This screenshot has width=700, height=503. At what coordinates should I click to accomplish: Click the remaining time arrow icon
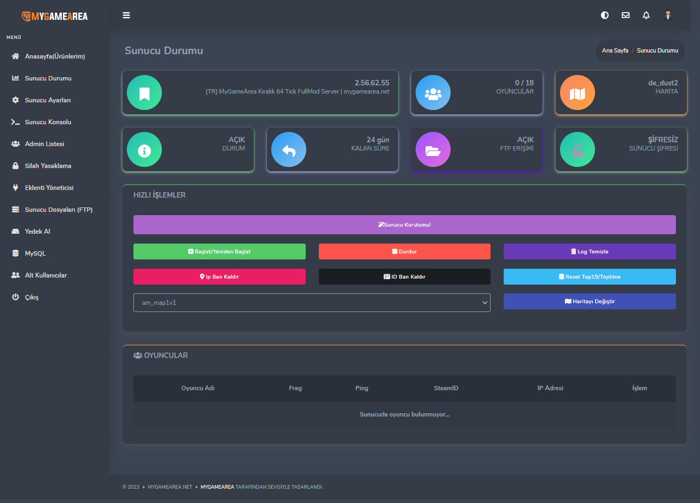pyautogui.click(x=289, y=149)
